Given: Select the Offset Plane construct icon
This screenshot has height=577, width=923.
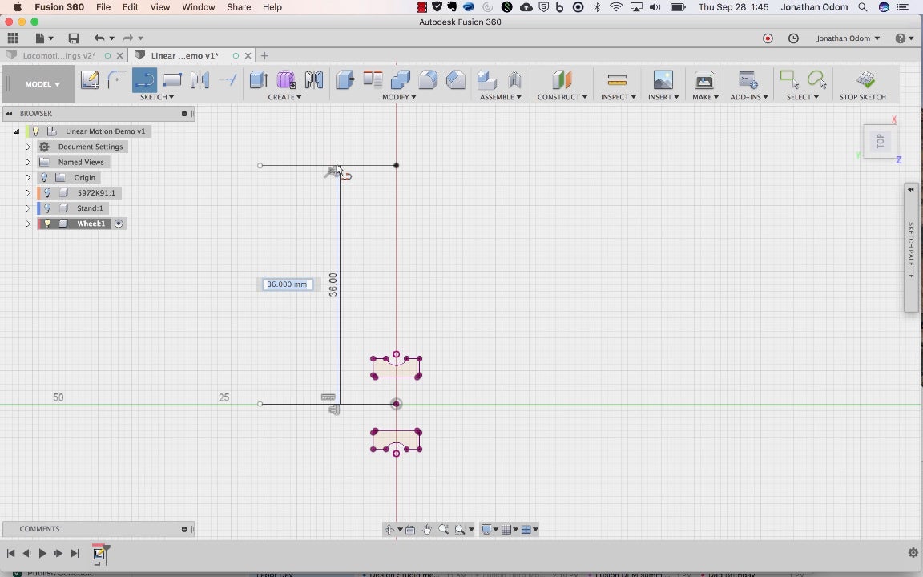Looking at the screenshot, I should (562, 79).
